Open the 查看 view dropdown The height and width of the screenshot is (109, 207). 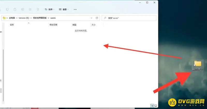(64, 9)
